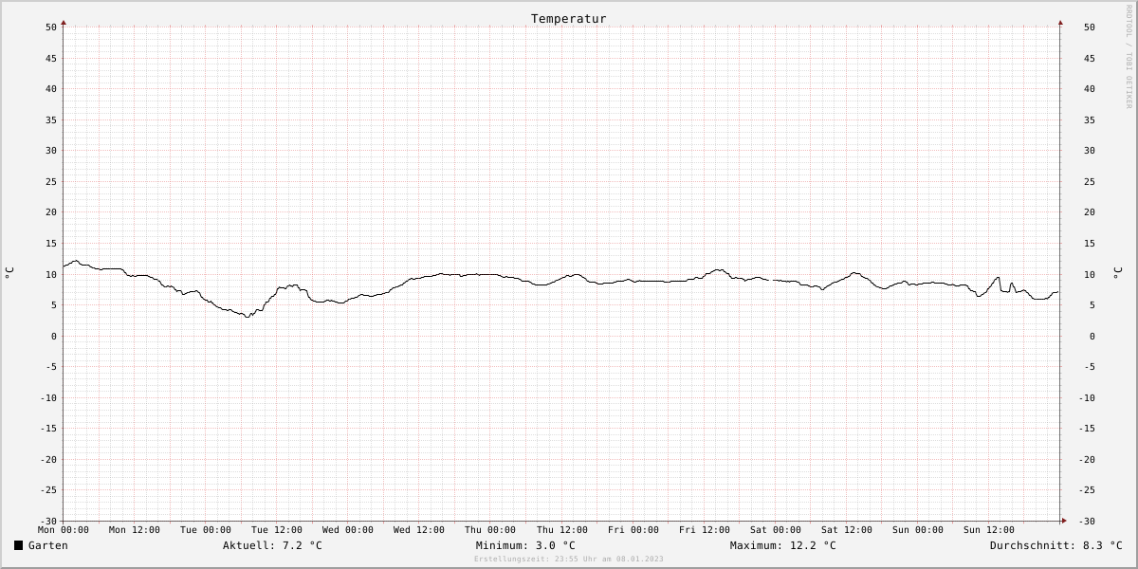The height and width of the screenshot is (569, 1138).
Task: Click the red arrow atop right y-axis
Action: tap(1060, 22)
